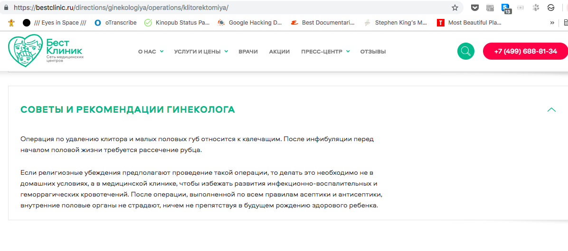
Task: Click the +7 (499) 688-81-34 phone button
Action: click(525, 51)
